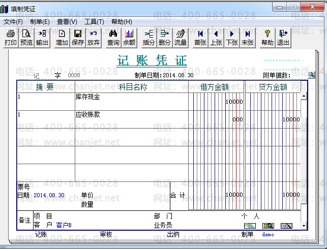Image resolution: width=327 pixels, height=249 pixels.
Task: Discard changes with 放弃 button
Action: (x=94, y=38)
